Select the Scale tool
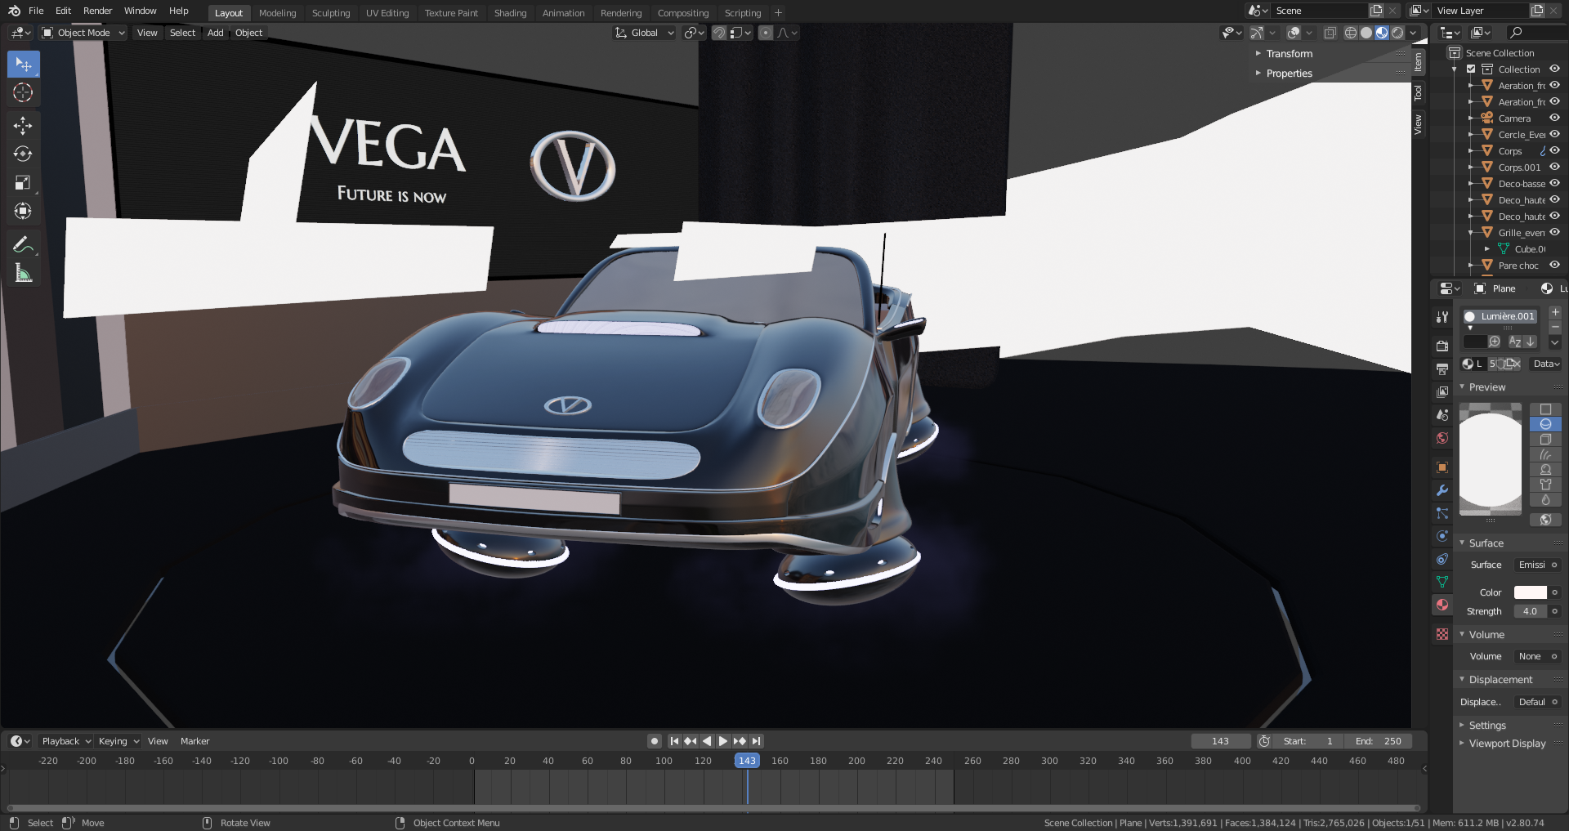The image size is (1569, 831). (x=23, y=182)
